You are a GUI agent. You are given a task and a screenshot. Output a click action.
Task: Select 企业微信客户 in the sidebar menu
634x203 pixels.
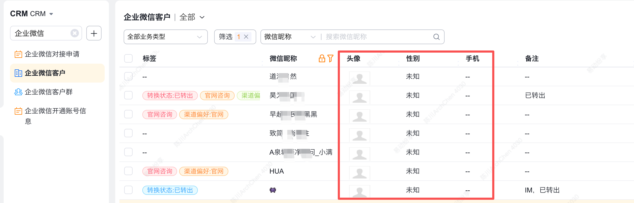point(45,73)
